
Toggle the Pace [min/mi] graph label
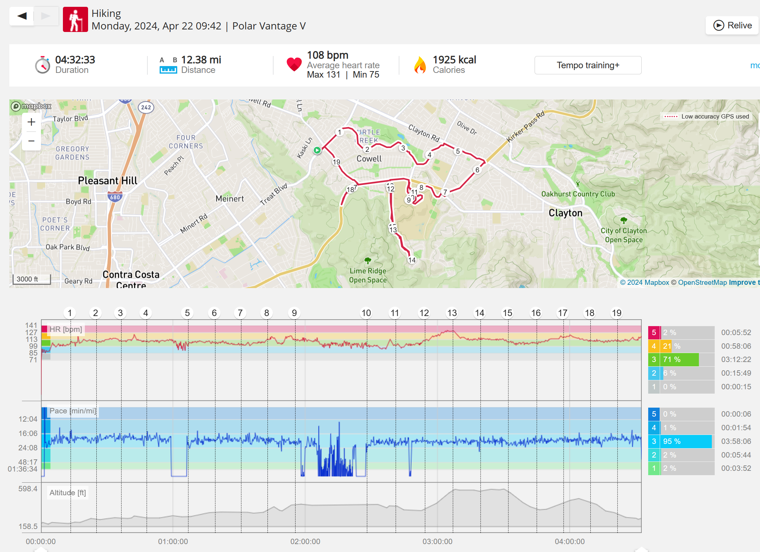pos(73,411)
